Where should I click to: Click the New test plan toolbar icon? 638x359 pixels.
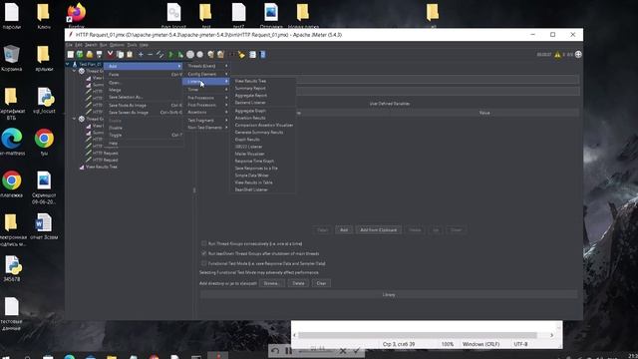(71, 55)
